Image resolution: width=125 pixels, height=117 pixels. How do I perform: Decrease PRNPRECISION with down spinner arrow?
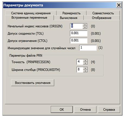[x=85, y=63]
